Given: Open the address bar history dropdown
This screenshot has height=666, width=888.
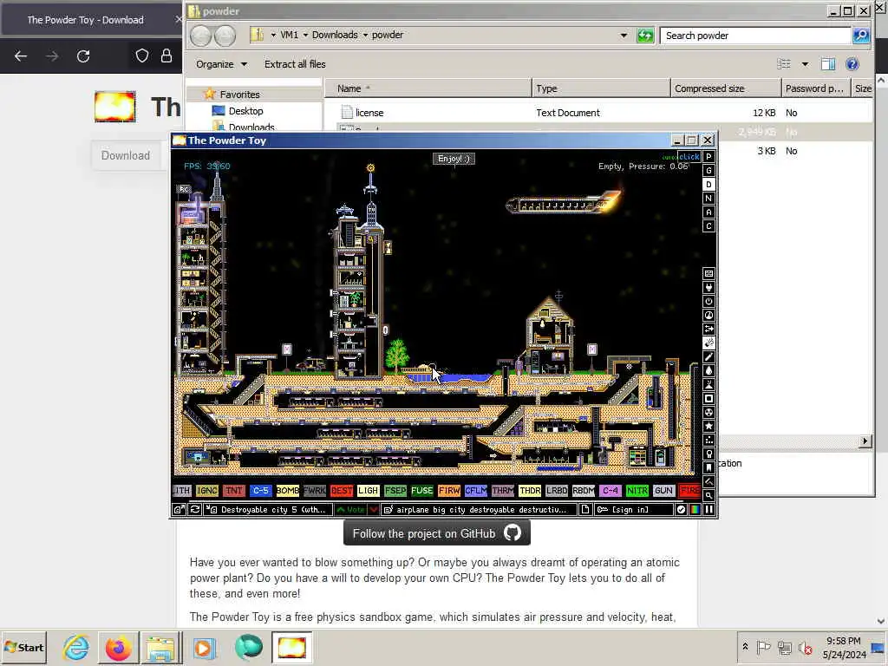Looking at the screenshot, I should [624, 35].
